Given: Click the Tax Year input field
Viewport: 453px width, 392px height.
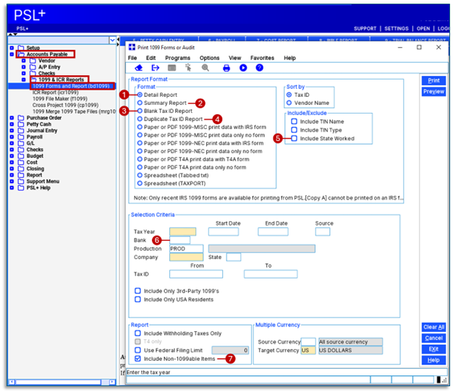Looking at the screenshot, I should click(182, 231).
